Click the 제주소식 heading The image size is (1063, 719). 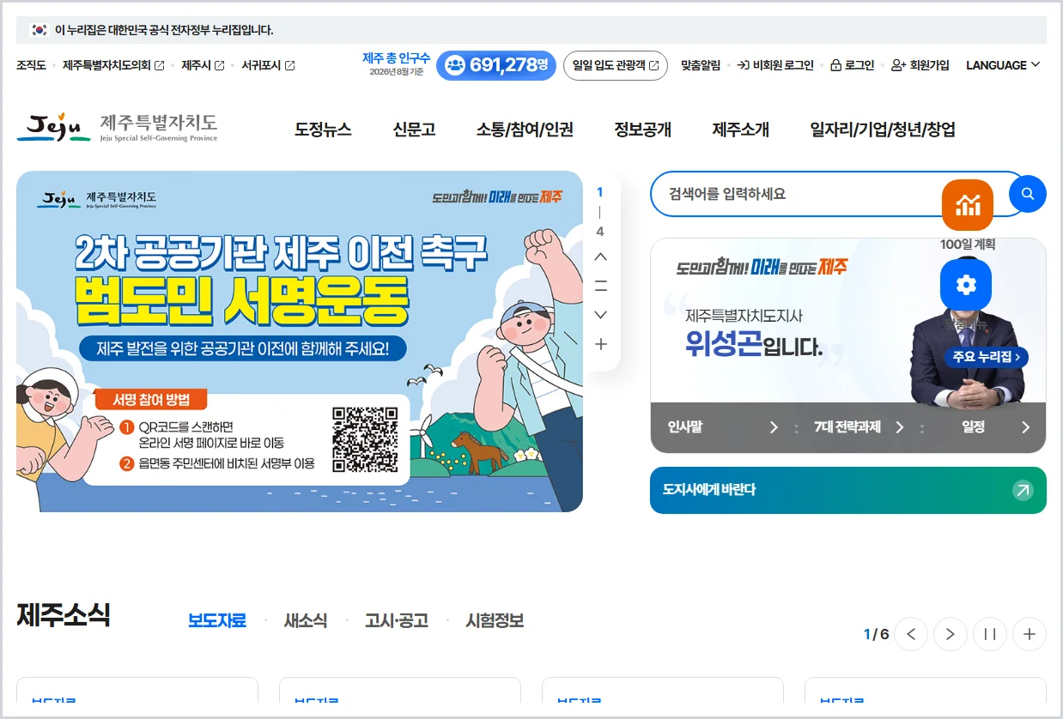[64, 615]
